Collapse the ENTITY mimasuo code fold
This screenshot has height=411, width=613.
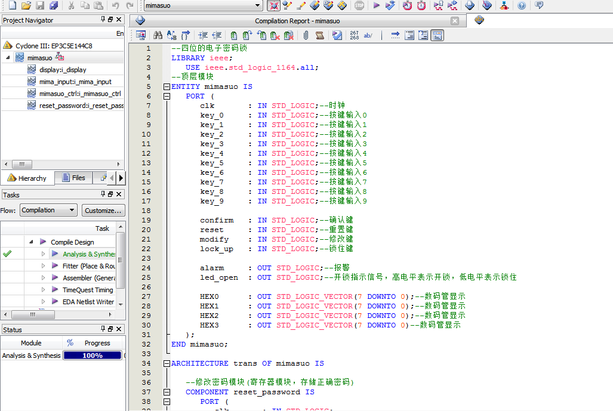click(167, 86)
